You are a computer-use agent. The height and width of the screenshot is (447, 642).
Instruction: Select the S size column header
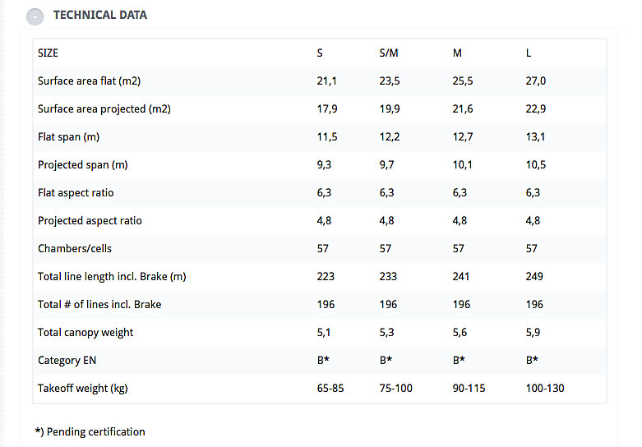point(320,53)
